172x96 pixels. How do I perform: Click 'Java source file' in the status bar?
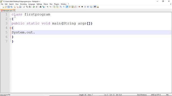[x=5, y=95]
